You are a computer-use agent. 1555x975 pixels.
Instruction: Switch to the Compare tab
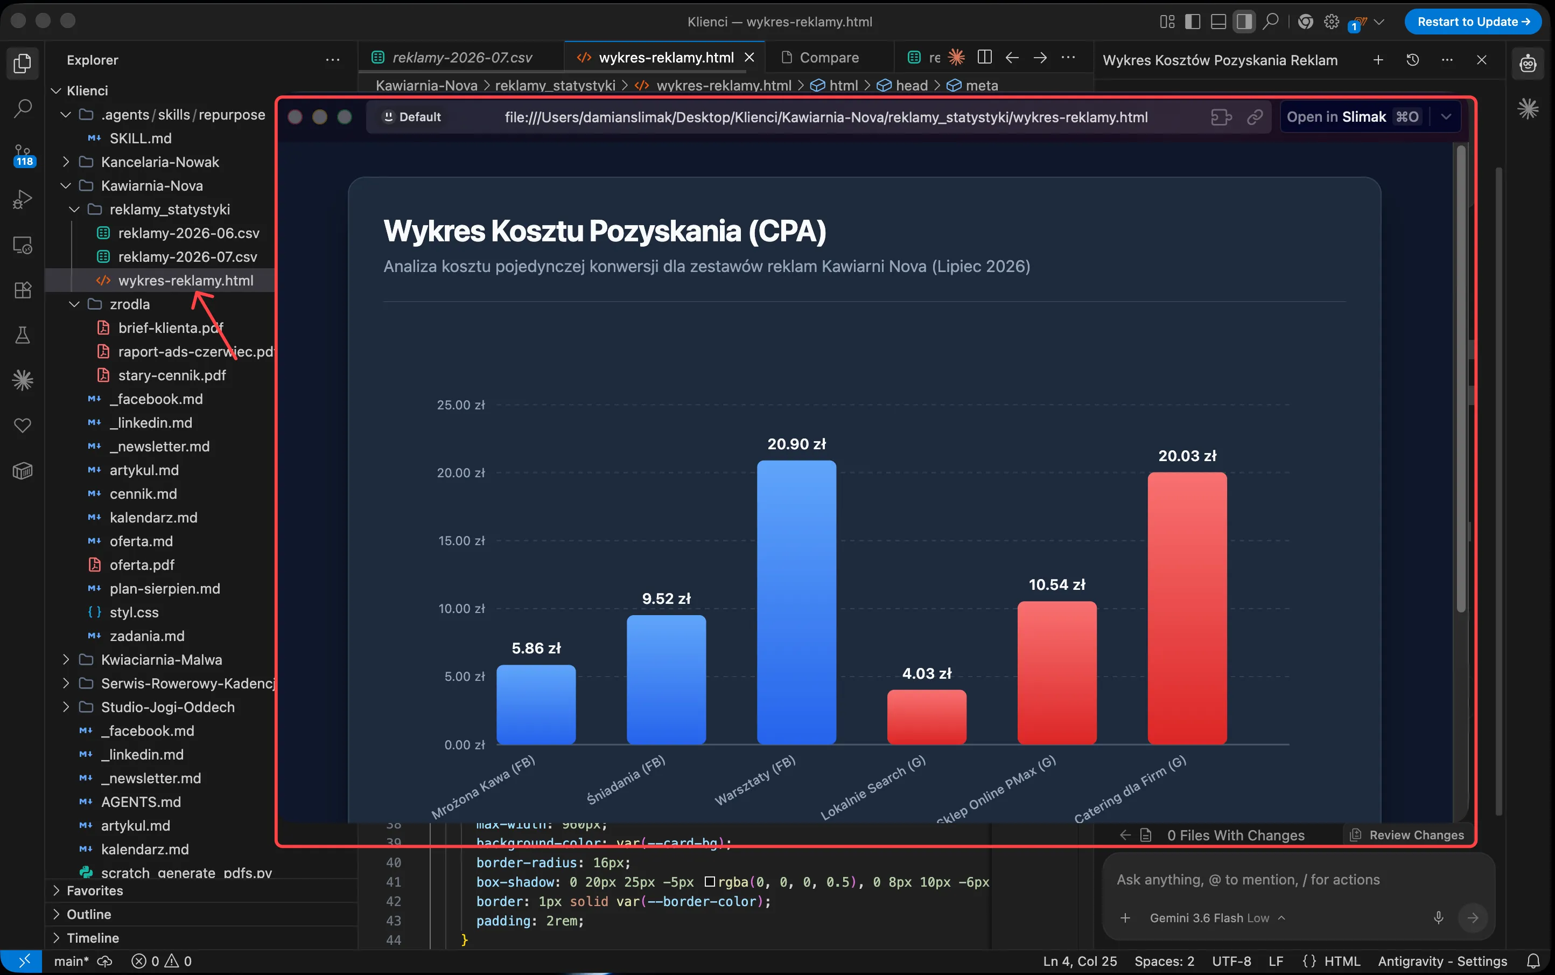point(829,58)
